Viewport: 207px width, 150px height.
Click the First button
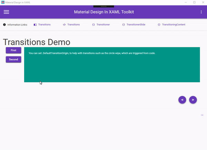13,50
